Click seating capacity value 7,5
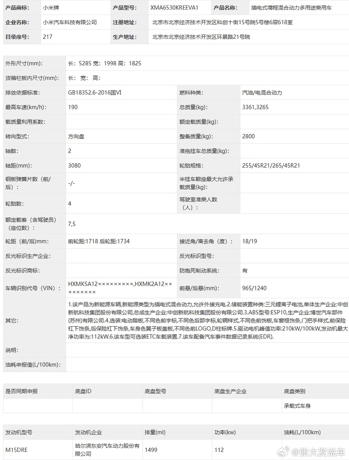 coord(72,224)
